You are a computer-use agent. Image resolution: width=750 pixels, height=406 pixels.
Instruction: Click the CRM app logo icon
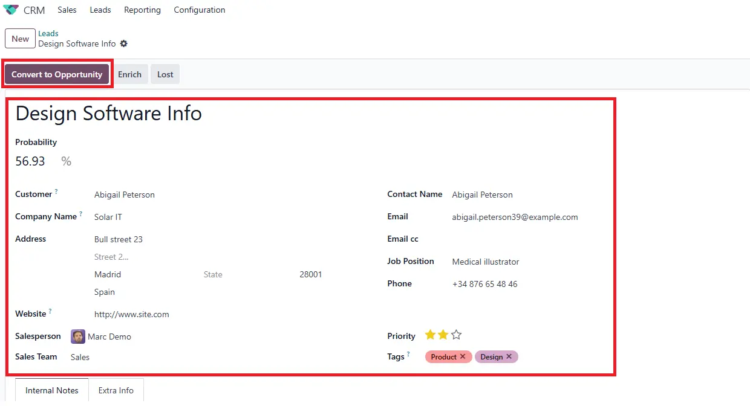click(x=11, y=10)
